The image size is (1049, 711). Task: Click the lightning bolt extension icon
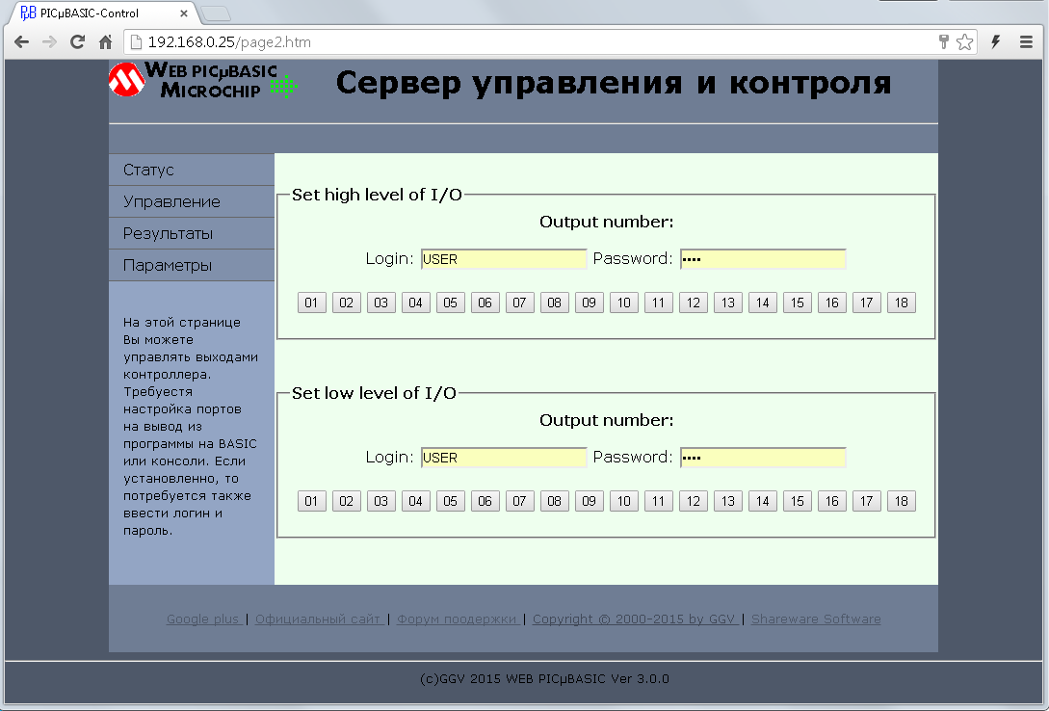click(996, 42)
